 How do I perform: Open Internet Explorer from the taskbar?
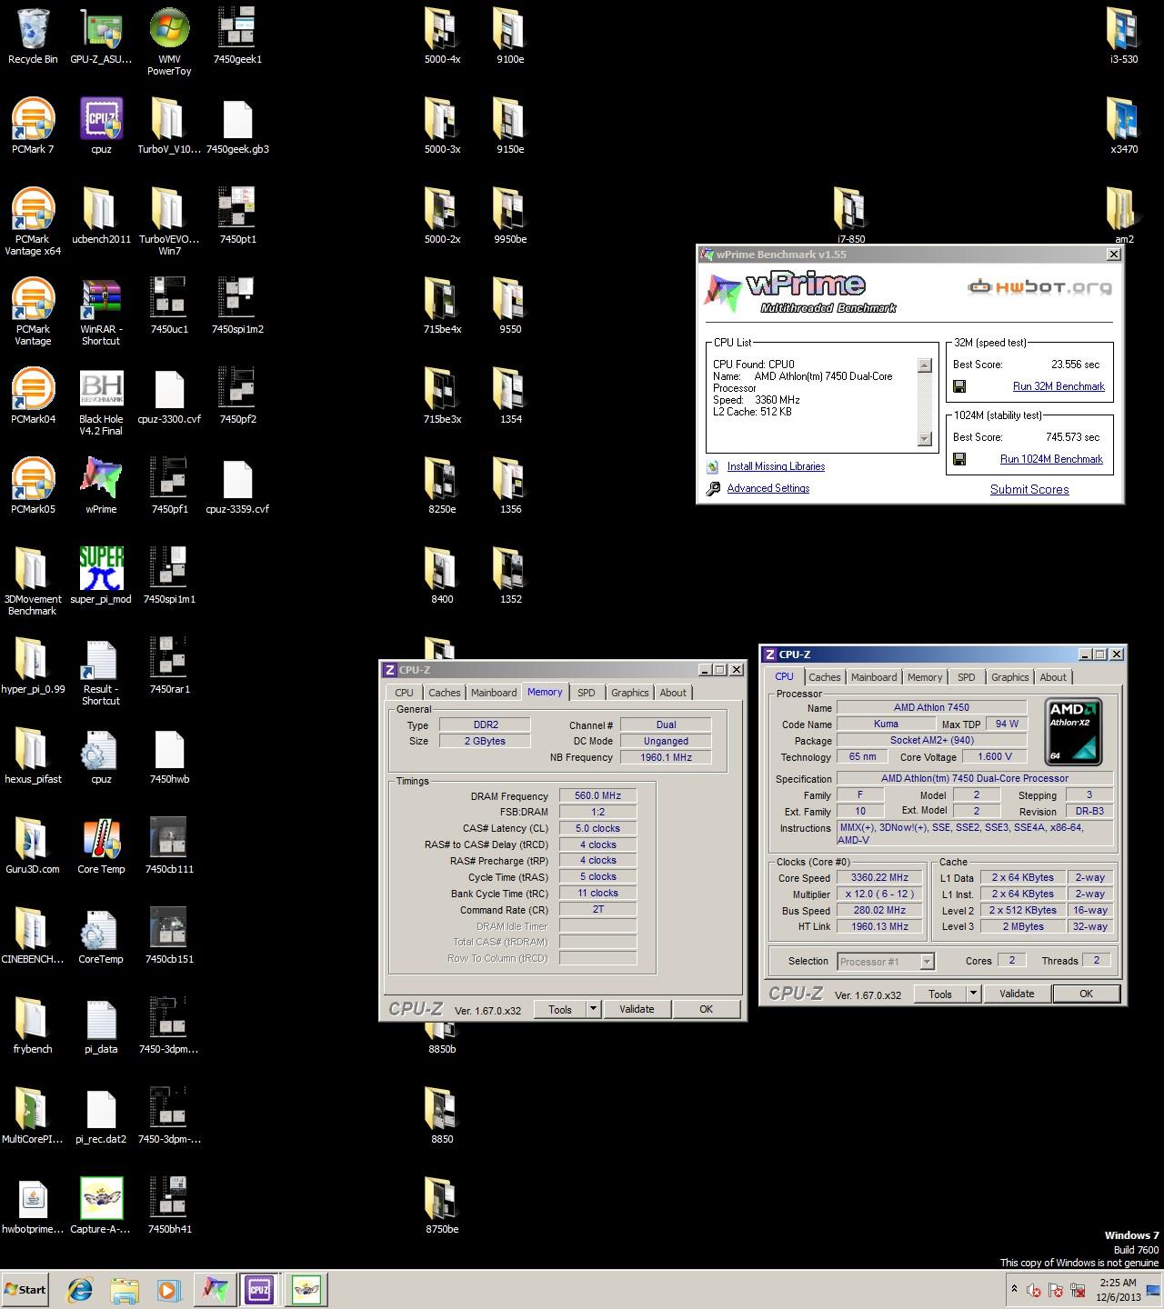[x=81, y=1289]
